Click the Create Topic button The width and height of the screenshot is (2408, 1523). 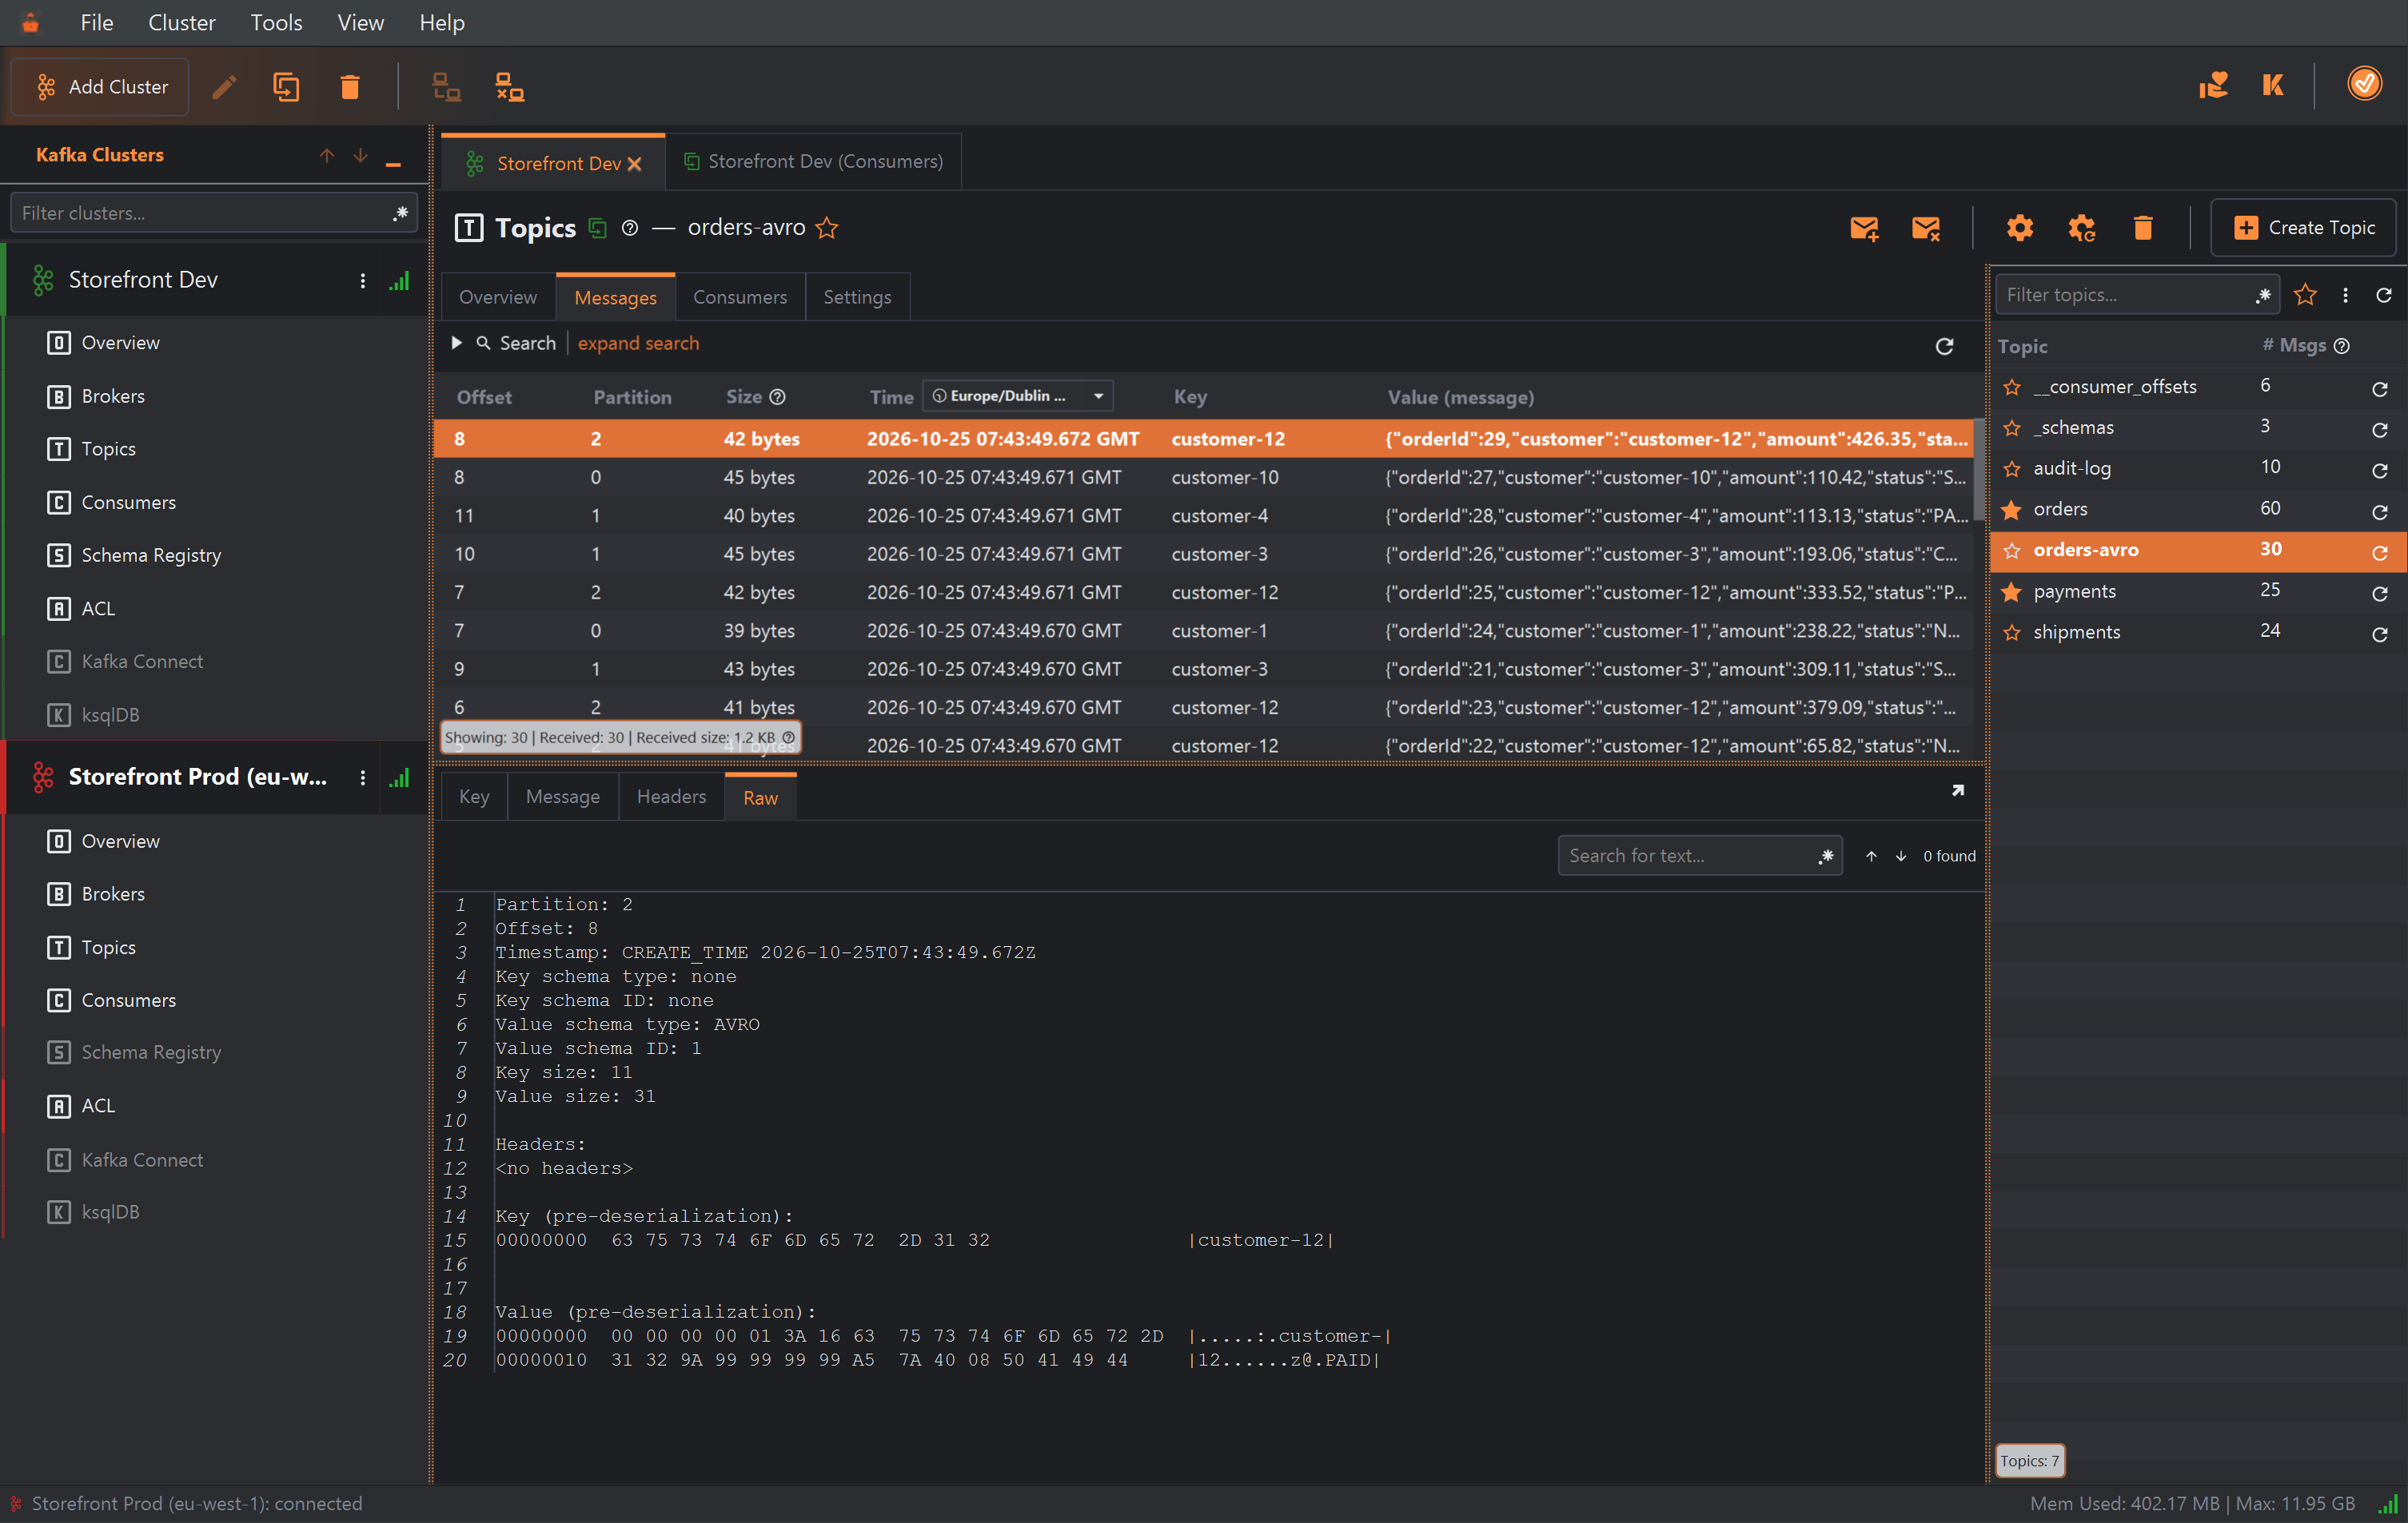[2303, 228]
